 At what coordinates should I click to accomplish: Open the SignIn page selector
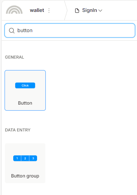pos(88,11)
